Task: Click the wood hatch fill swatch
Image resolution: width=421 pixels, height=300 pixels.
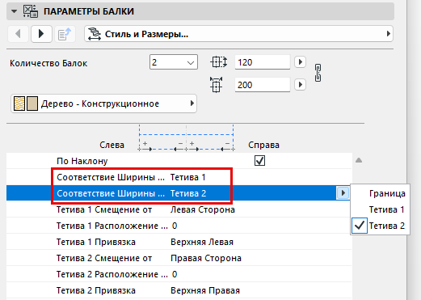Action: coord(19,104)
